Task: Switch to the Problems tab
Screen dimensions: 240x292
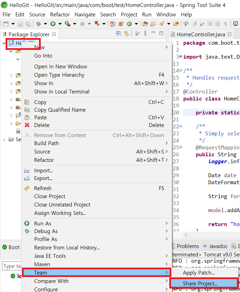Action: 185,246
